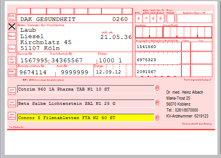The height and width of the screenshot is (158, 221).
Task: Click the Kassen-Nr. value 1567995
Action: [x=34, y=60]
